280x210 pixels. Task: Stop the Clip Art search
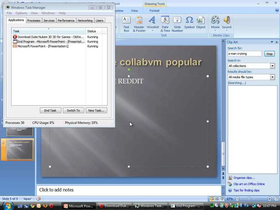click(269, 54)
